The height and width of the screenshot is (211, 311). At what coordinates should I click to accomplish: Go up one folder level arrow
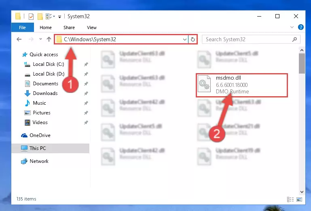49,39
